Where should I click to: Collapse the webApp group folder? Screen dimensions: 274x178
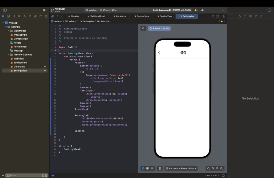6,27
